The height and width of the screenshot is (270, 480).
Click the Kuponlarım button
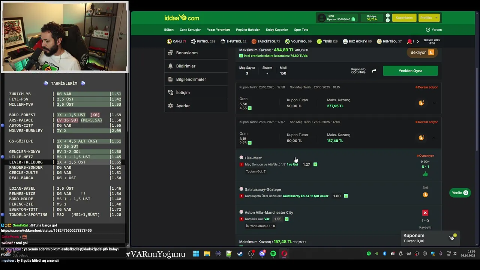[404, 18]
